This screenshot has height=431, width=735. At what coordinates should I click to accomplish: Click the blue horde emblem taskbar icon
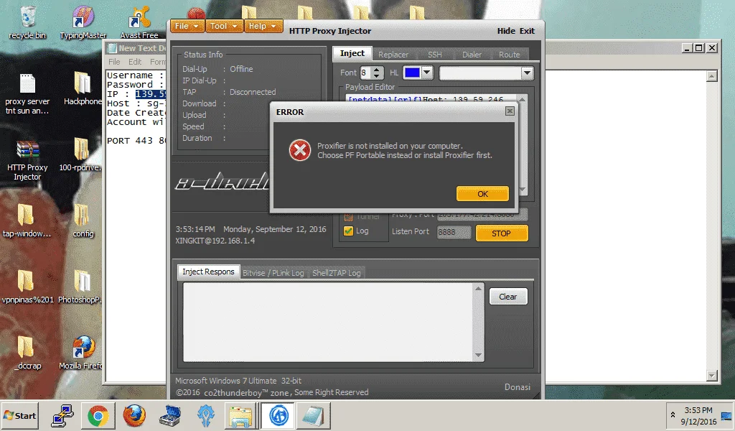point(205,415)
